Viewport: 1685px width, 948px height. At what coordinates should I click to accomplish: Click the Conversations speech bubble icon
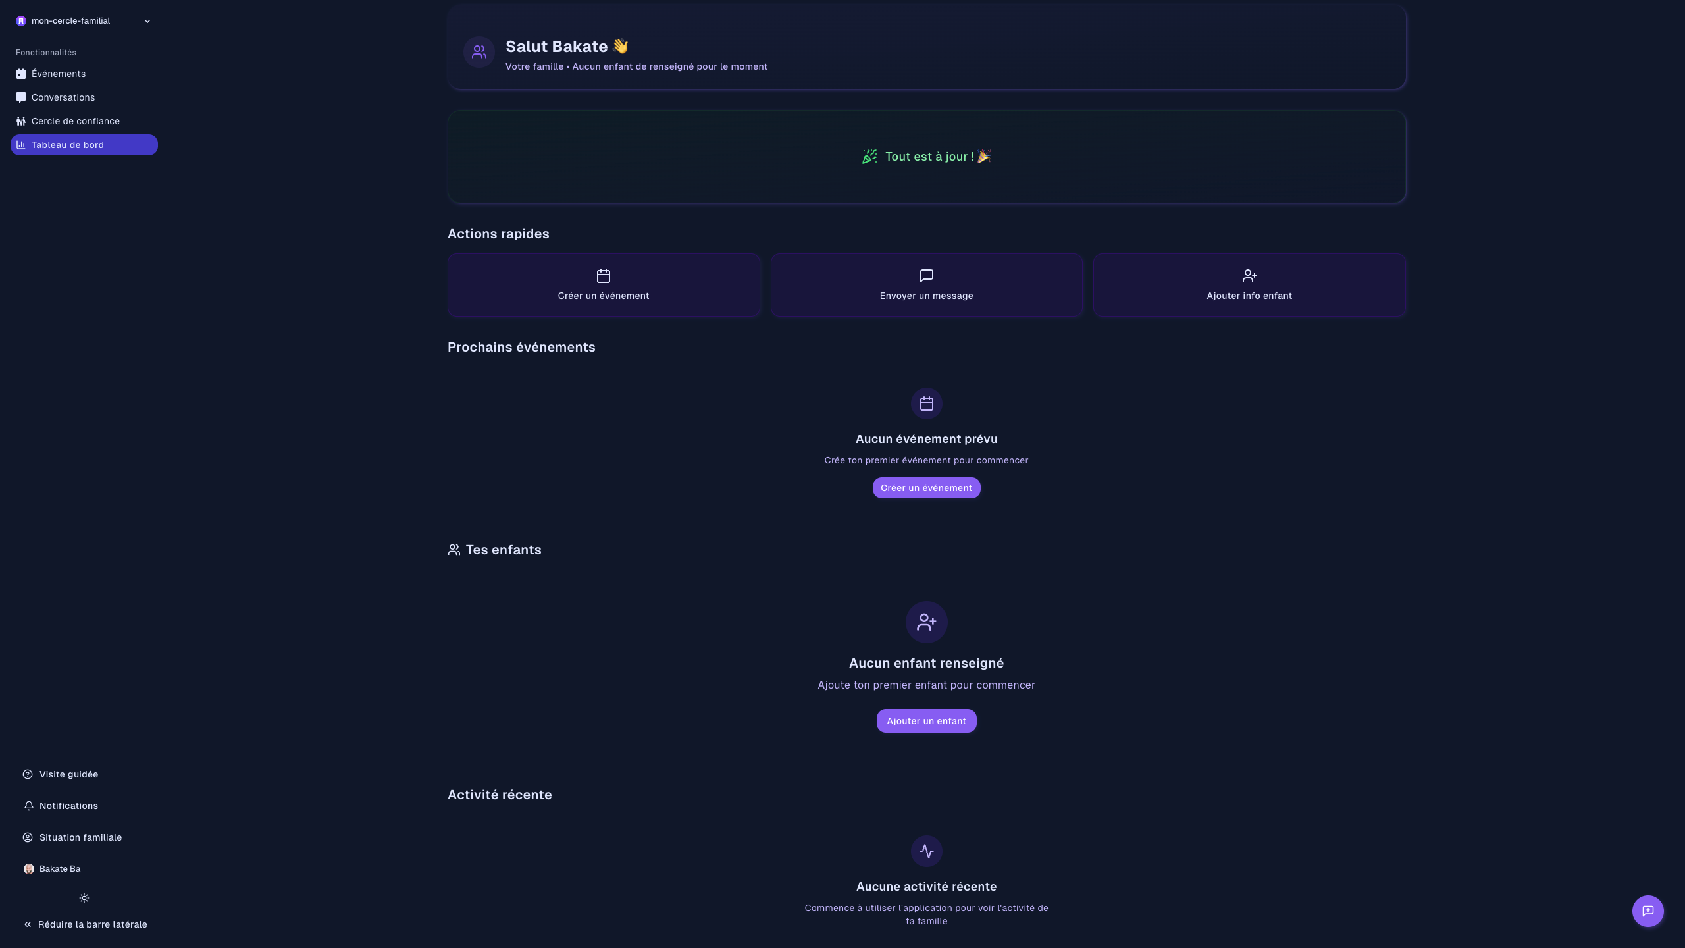pos(21,97)
